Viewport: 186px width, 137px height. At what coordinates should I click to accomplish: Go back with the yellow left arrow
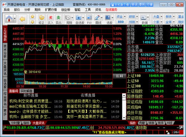22,19
